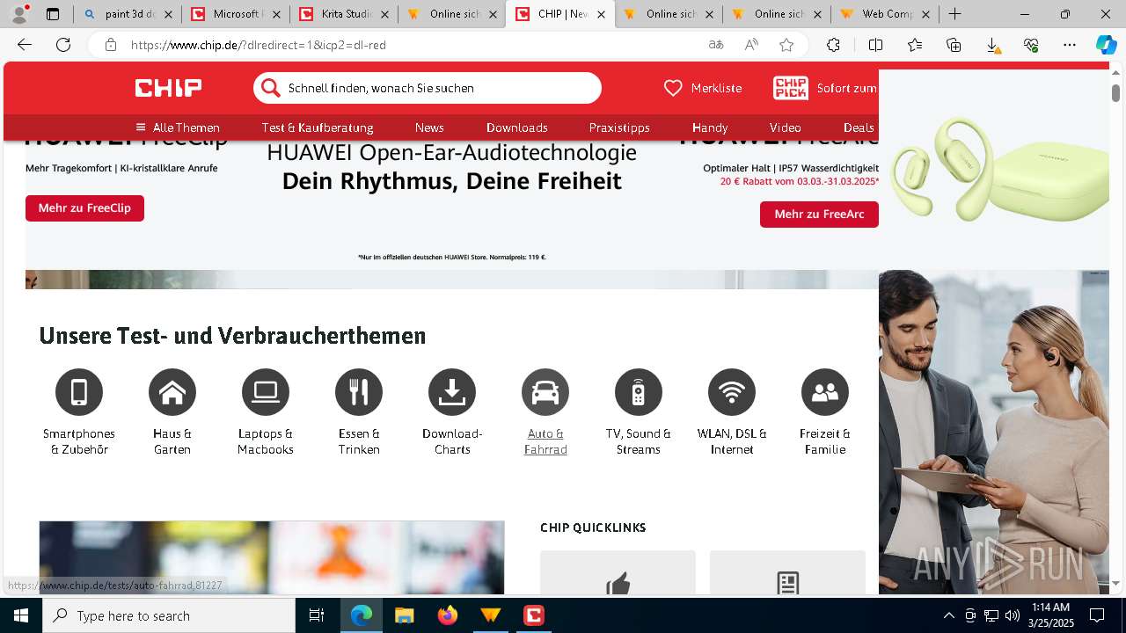Click read aloud icon in address bar
This screenshot has width=1126, height=633.
click(x=751, y=45)
